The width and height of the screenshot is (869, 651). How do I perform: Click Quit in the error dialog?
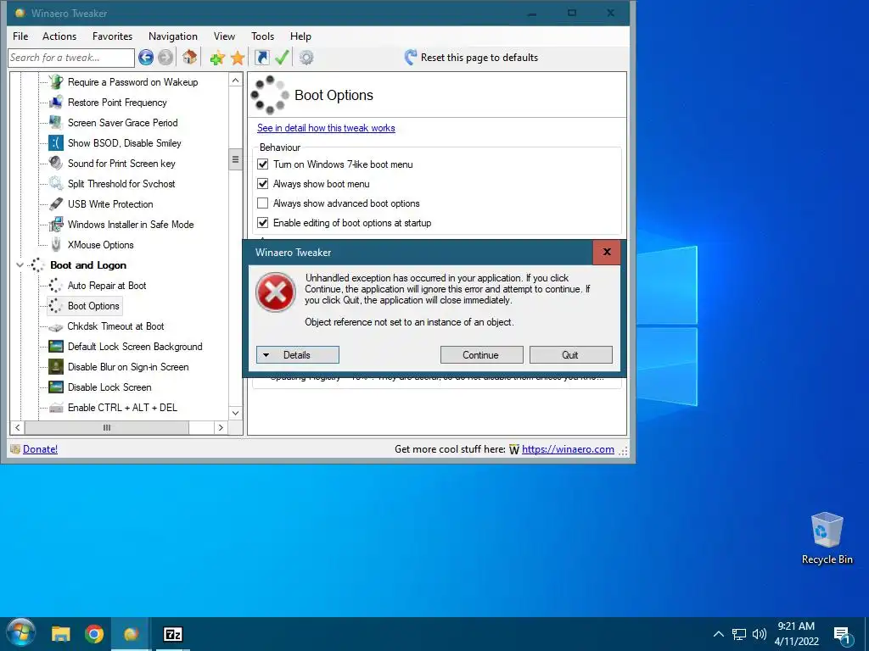click(571, 355)
